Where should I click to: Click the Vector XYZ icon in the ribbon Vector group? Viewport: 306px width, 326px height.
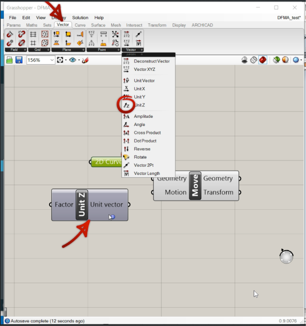tap(126, 43)
